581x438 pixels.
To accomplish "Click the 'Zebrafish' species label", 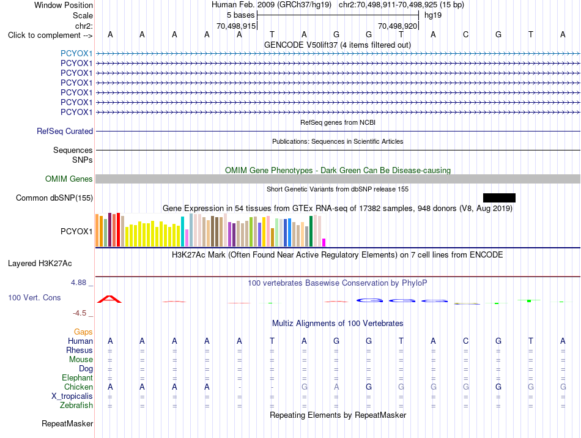I will click(x=76, y=405).
